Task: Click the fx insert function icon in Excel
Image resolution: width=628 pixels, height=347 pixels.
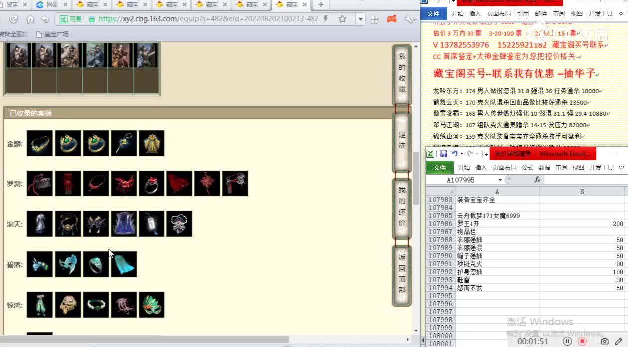Action: click(537, 180)
